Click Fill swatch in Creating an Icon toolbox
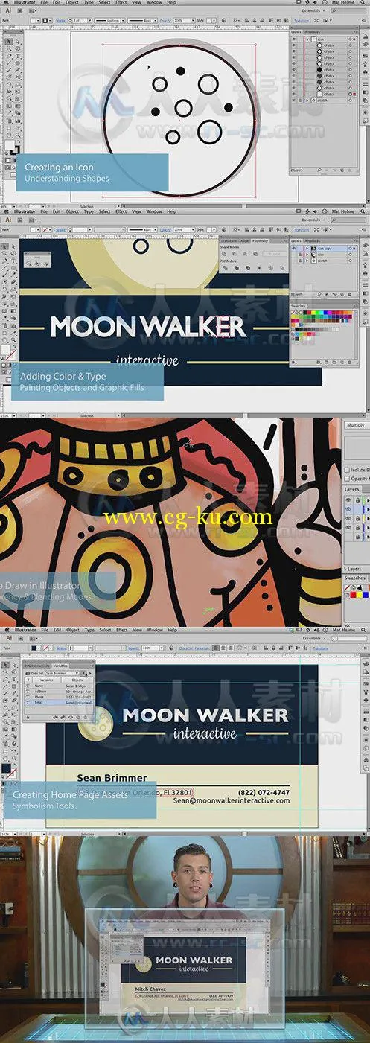370x1043 pixels. click(8, 144)
